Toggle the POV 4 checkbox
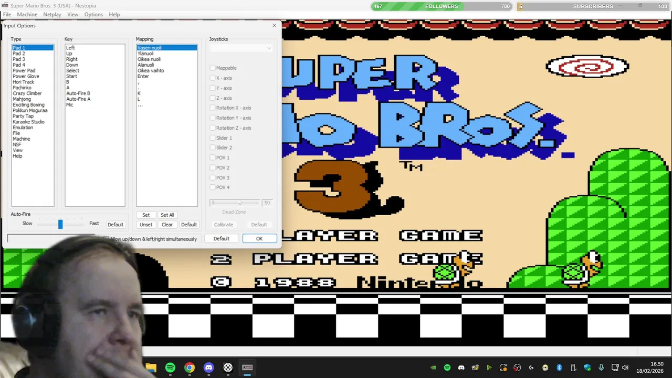 click(x=213, y=187)
